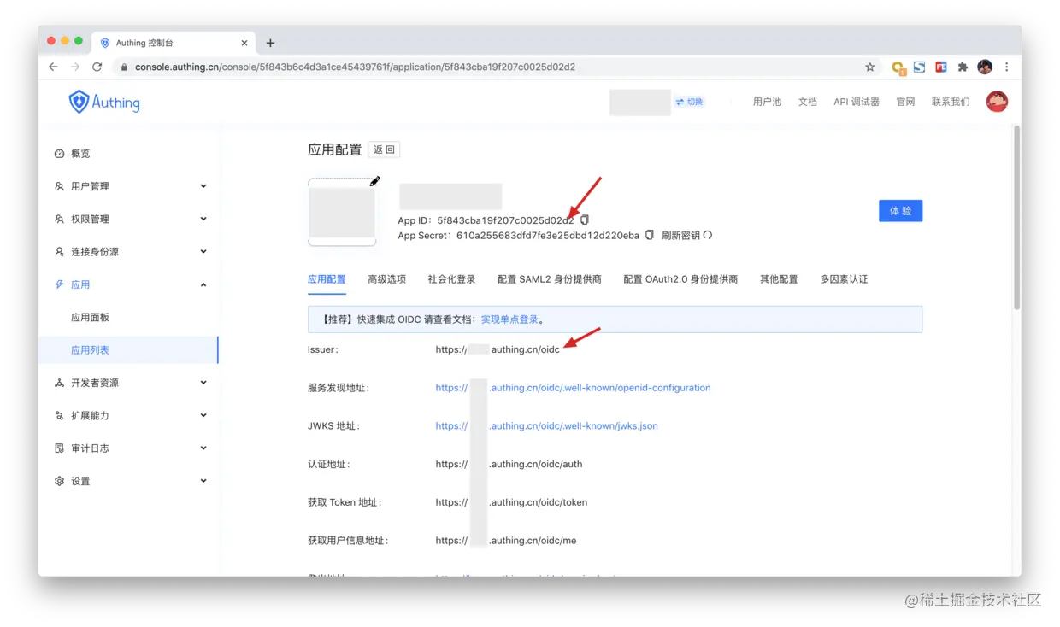
Task: Open 概览 in the sidebar
Action: tap(80, 154)
